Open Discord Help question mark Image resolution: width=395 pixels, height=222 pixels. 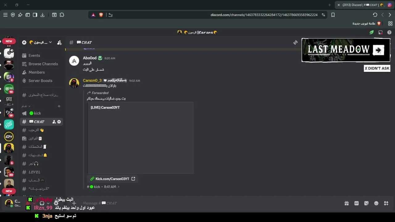(389, 32)
